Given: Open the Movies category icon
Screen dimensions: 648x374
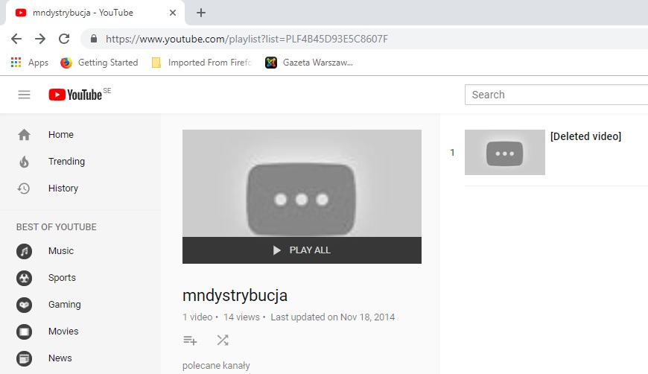Looking at the screenshot, I should pyautogui.click(x=24, y=332).
